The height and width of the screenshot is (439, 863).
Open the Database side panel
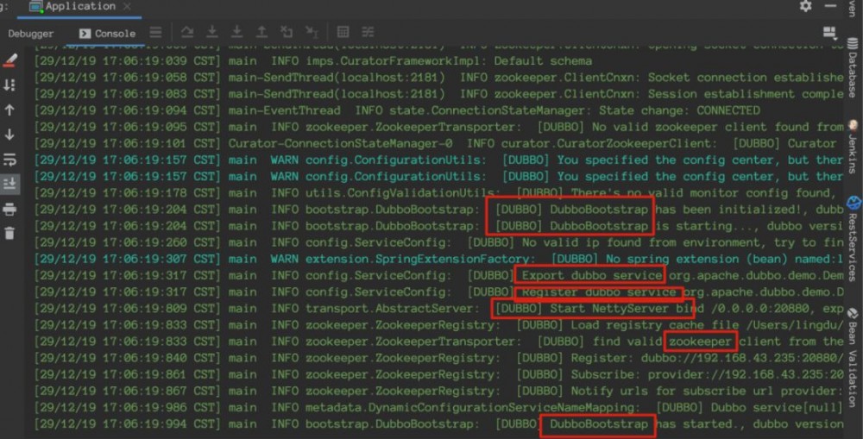pos(854,68)
